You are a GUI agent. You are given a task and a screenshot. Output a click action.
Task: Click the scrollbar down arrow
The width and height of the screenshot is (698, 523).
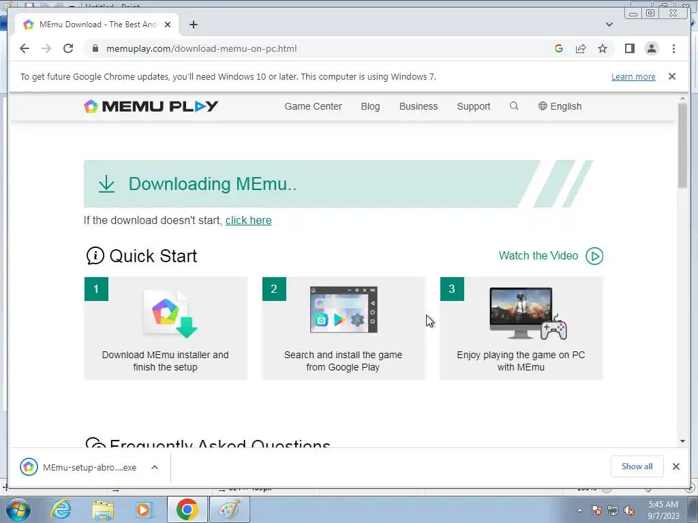[x=683, y=441]
